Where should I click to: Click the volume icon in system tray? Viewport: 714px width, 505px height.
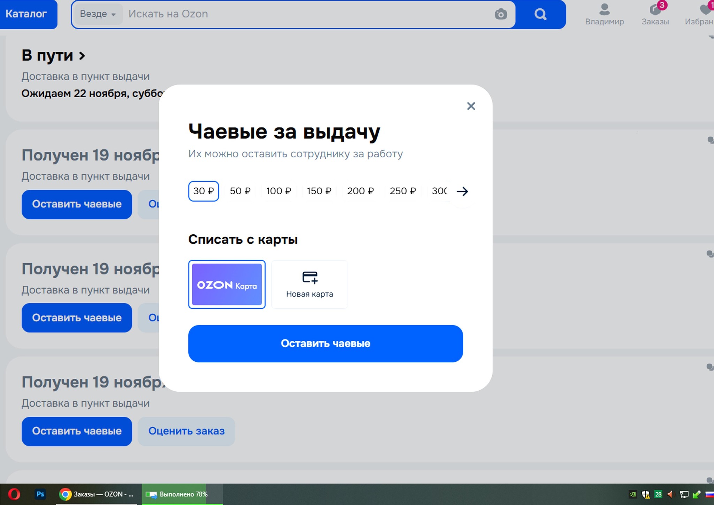tap(670, 494)
